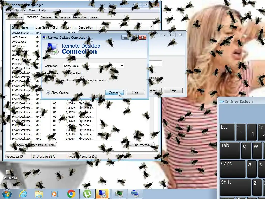The width and height of the screenshot is (265, 199).
Task: Select the Everything.exe process row
Action: [x=25, y=59]
